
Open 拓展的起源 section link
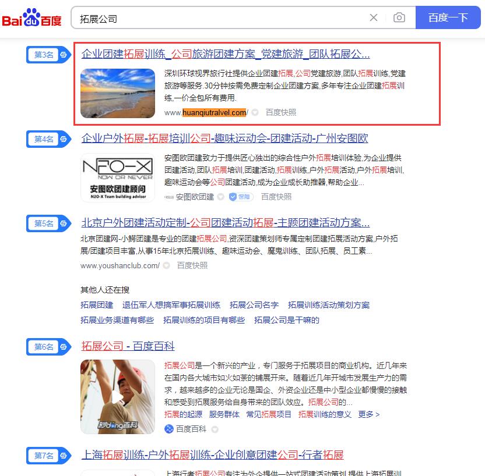click(183, 414)
